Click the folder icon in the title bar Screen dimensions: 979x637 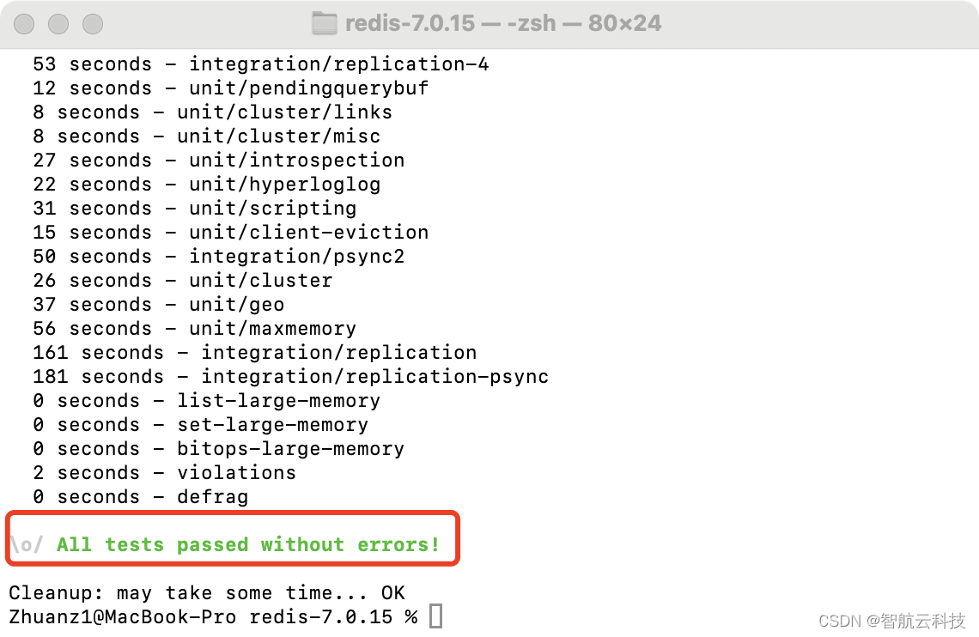(x=324, y=24)
